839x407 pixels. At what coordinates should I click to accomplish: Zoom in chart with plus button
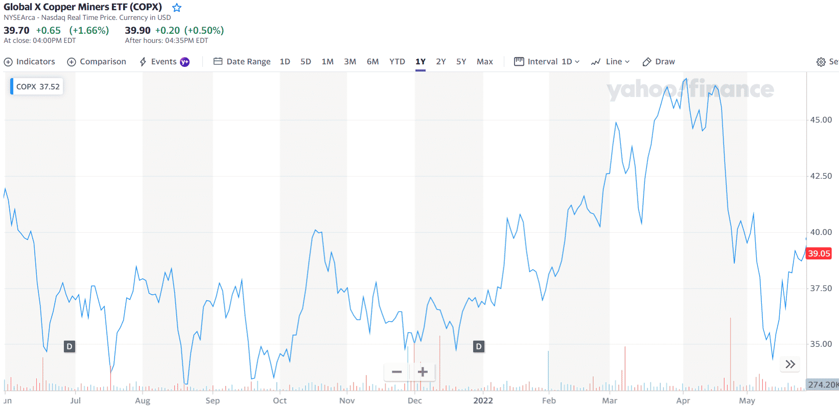423,372
